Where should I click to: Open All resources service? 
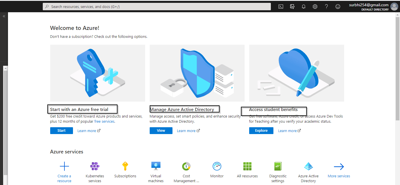(247, 166)
